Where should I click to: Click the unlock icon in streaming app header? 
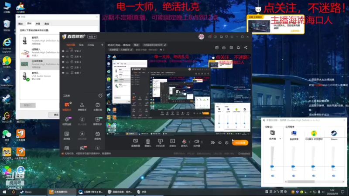224,47
